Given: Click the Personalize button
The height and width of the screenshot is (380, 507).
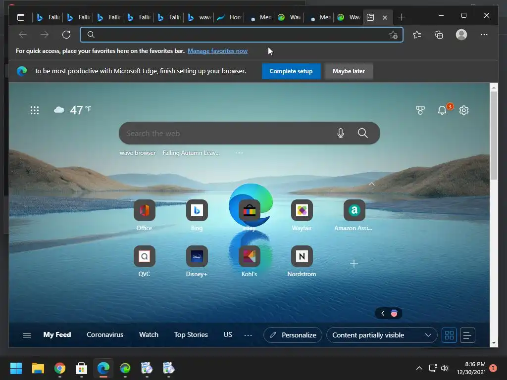Looking at the screenshot, I should (x=293, y=335).
